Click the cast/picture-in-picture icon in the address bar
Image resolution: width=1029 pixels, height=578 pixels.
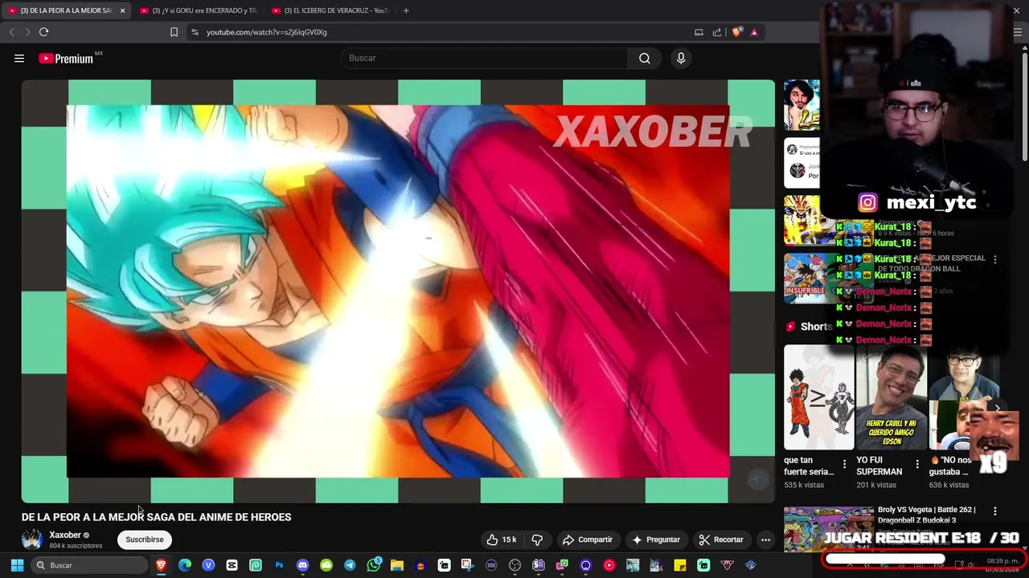pyautogui.click(x=699, y=32)
